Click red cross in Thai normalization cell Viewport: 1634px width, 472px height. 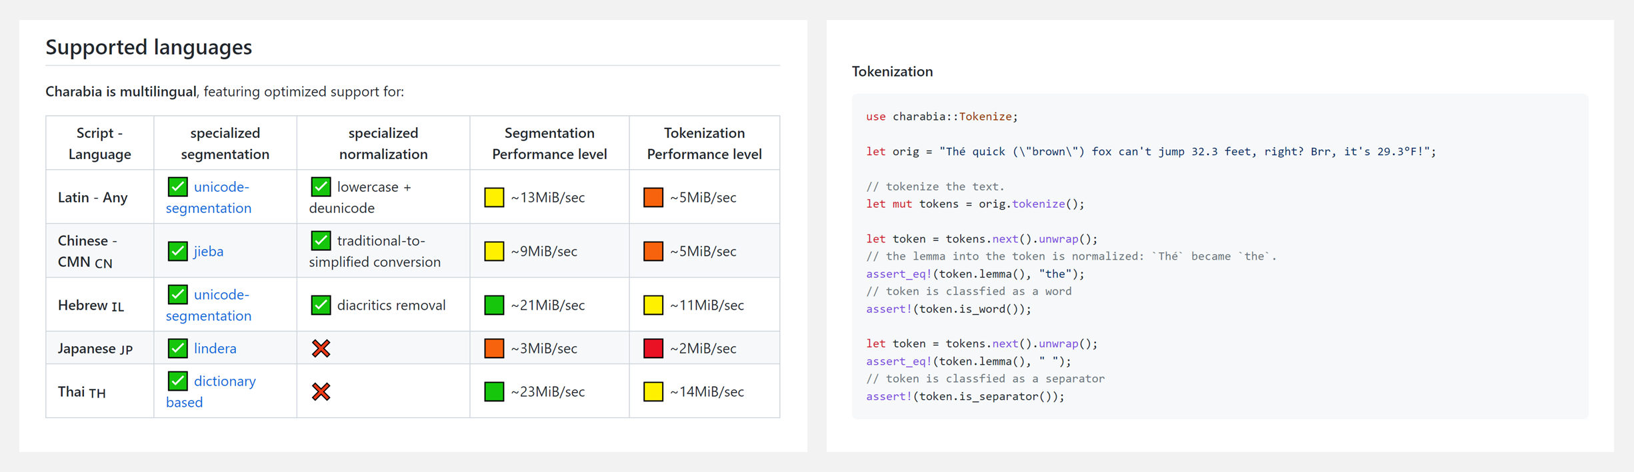pos(321,391)
